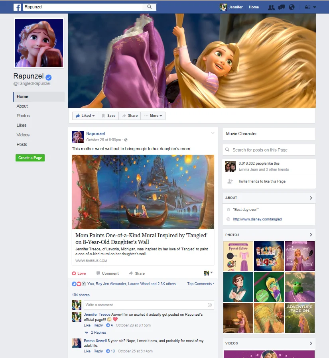329x358 pixels.
Task: Open Jennifer Treece's profile link
Action: pos(97,315)
